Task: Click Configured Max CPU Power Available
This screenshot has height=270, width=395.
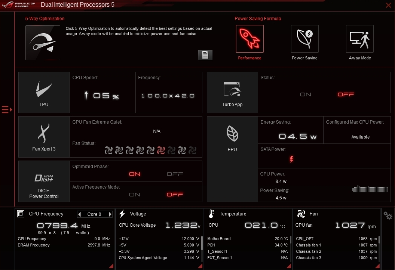Action: [x=361, y=137]
